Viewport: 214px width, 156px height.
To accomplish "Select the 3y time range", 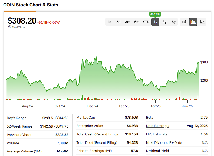I will click(164, 22).
